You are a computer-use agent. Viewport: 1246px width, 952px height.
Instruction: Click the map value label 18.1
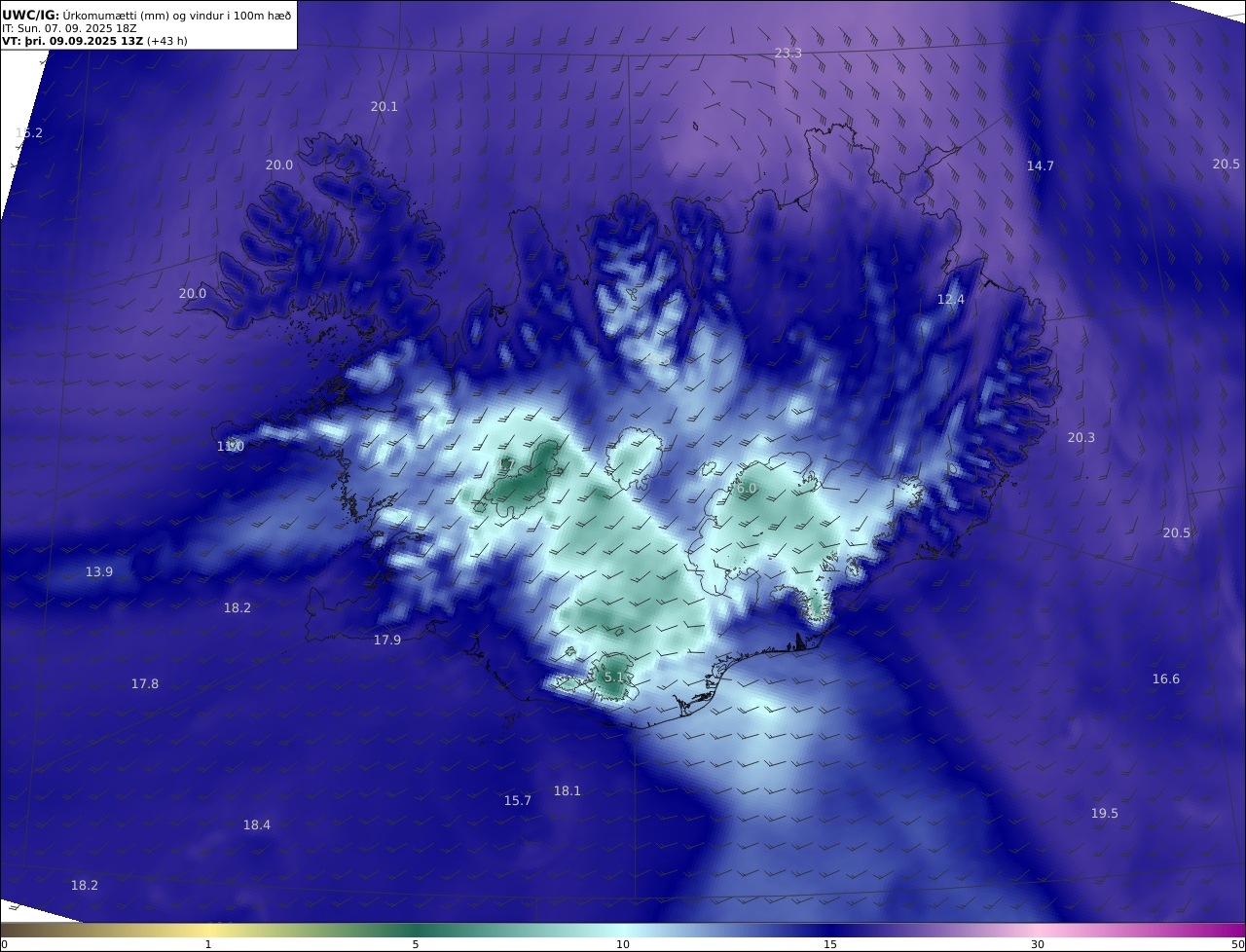click(x=568, y=791)
